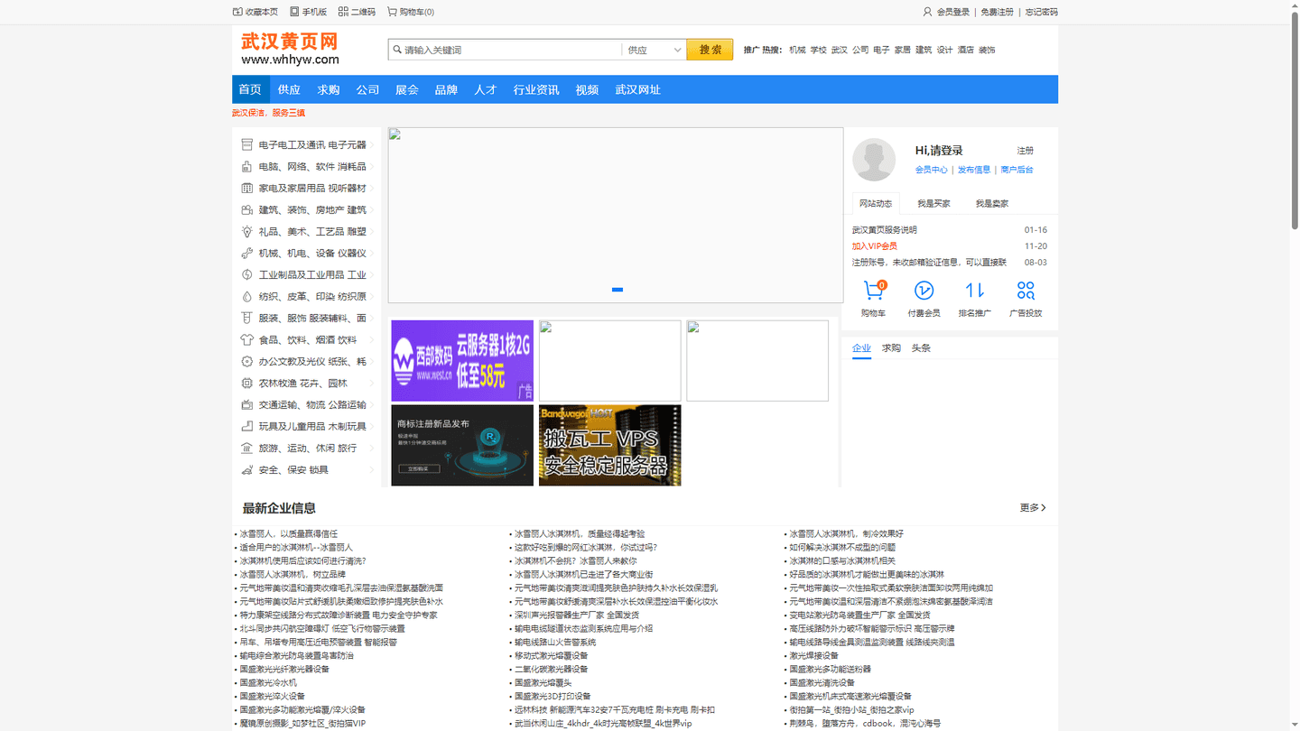The image size is (1300, 731).
Task: Open the 商标注册新品发布 ad banner
Action: click(462, 445)
